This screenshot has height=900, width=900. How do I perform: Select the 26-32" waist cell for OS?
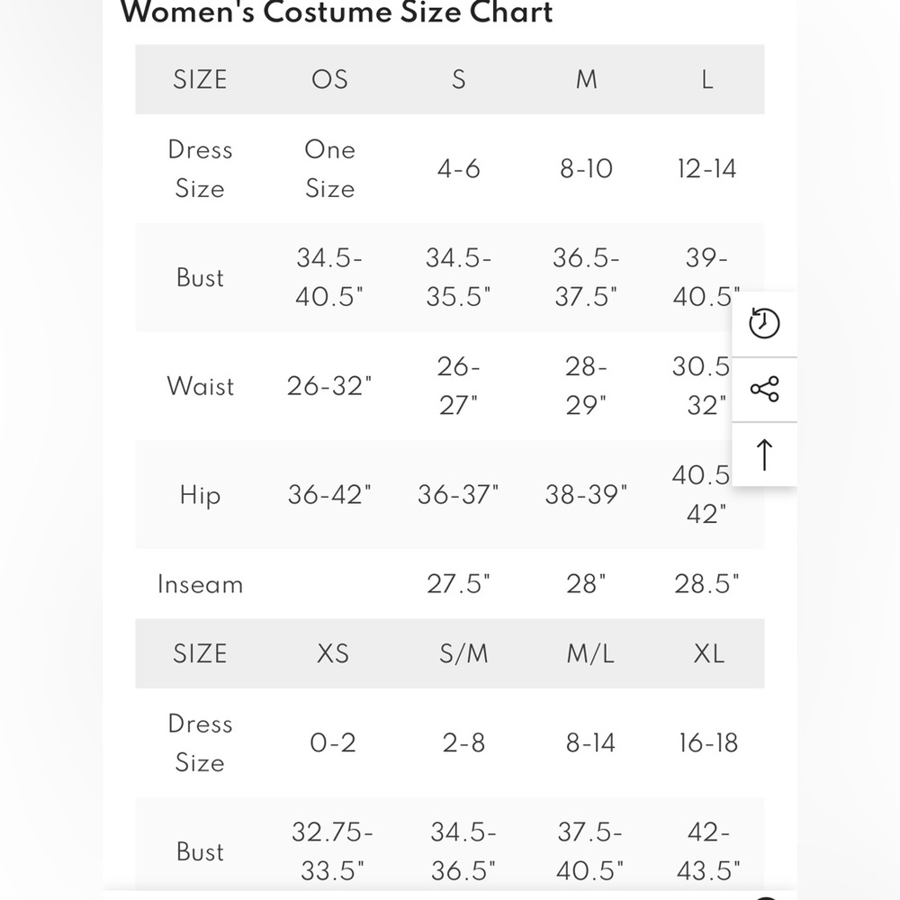coord(329,386)
